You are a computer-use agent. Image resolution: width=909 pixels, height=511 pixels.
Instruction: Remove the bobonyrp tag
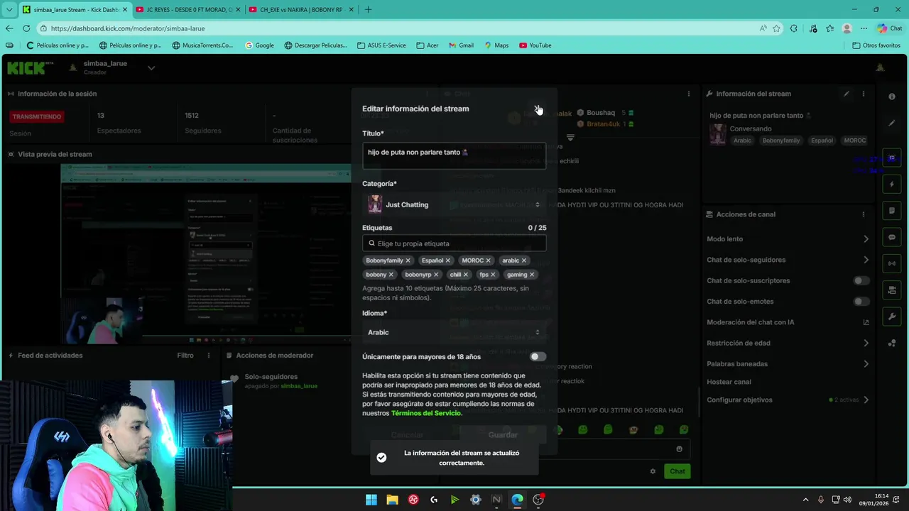[436, 275]
